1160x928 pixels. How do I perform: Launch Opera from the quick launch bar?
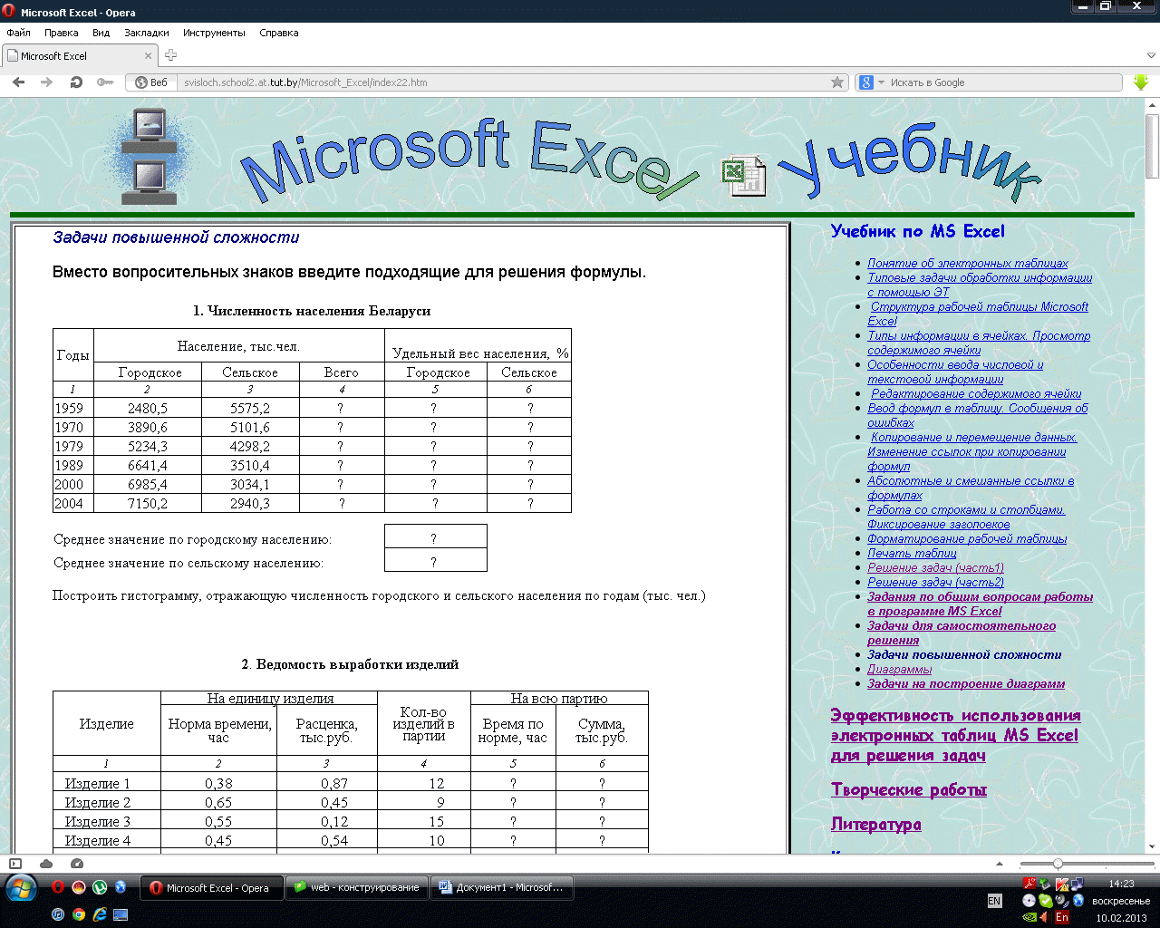coord(58,887)
